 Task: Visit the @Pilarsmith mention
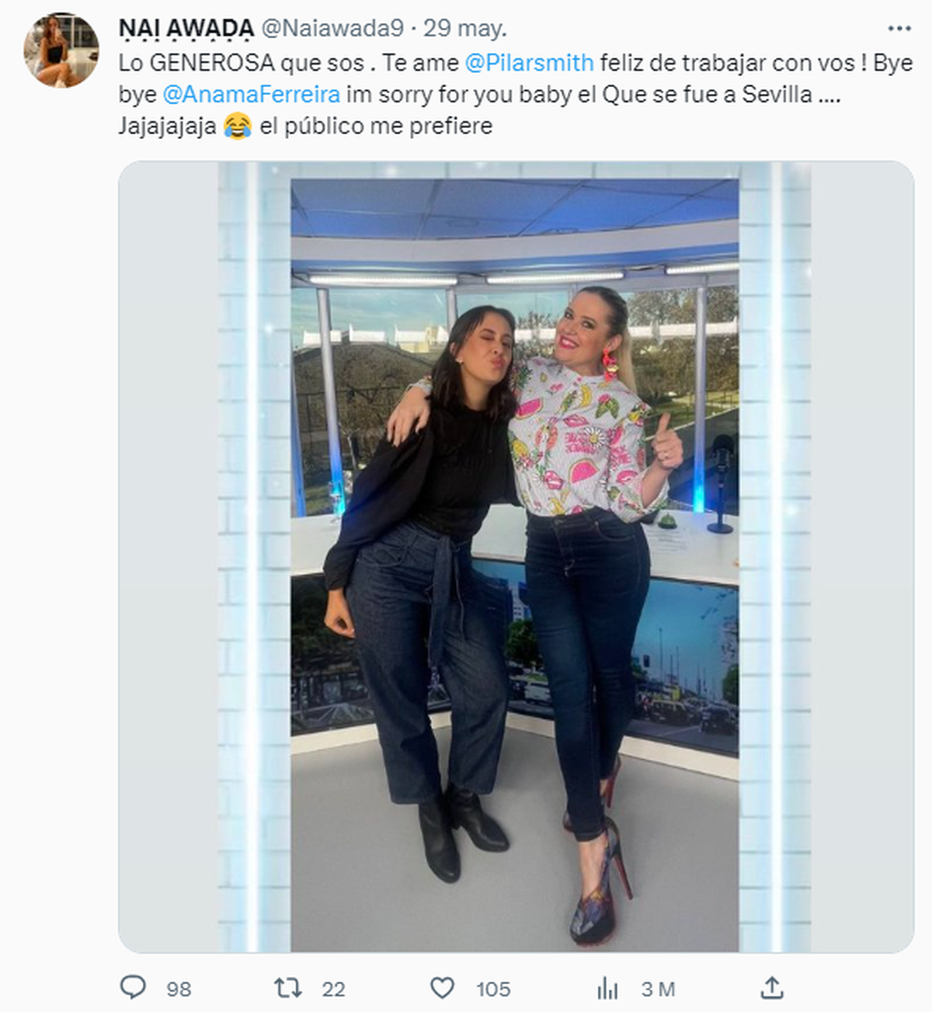tap(529, 62)
